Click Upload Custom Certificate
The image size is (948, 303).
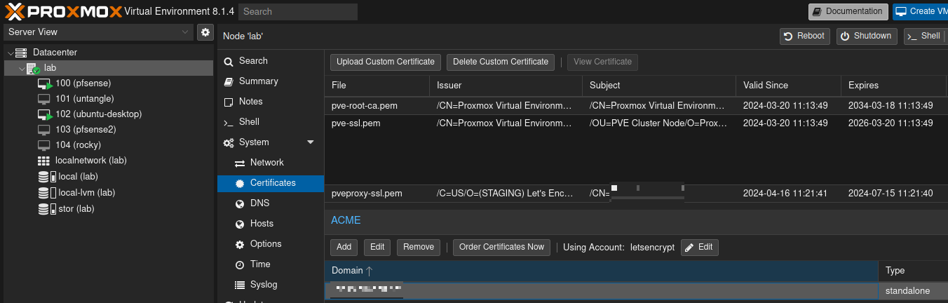(x=386, y=62)
